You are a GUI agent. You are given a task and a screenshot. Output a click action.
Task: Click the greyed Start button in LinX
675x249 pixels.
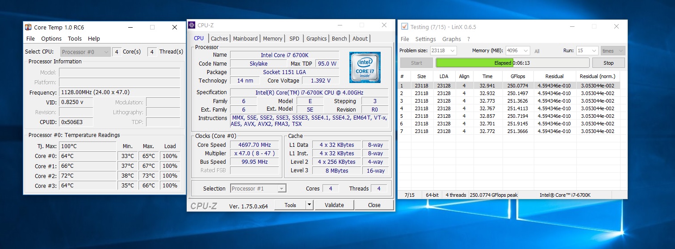pos(416,63)
